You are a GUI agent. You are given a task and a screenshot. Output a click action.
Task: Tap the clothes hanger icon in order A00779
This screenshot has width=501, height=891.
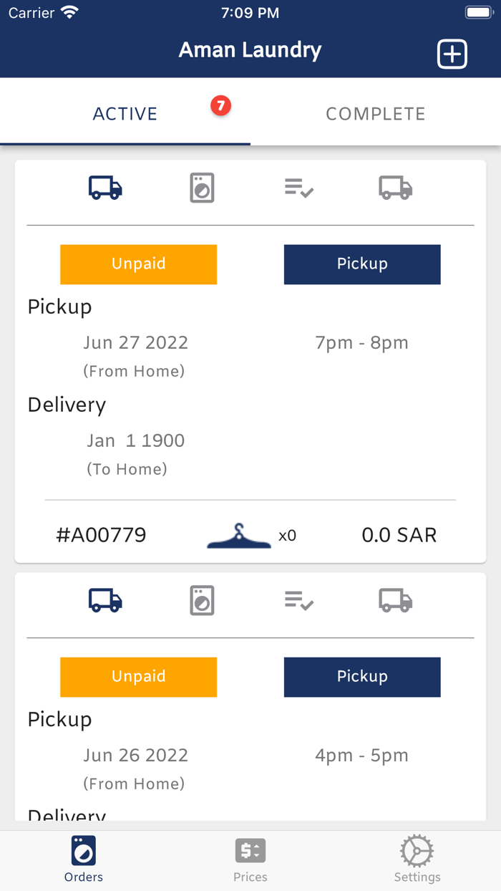point(239,536)
